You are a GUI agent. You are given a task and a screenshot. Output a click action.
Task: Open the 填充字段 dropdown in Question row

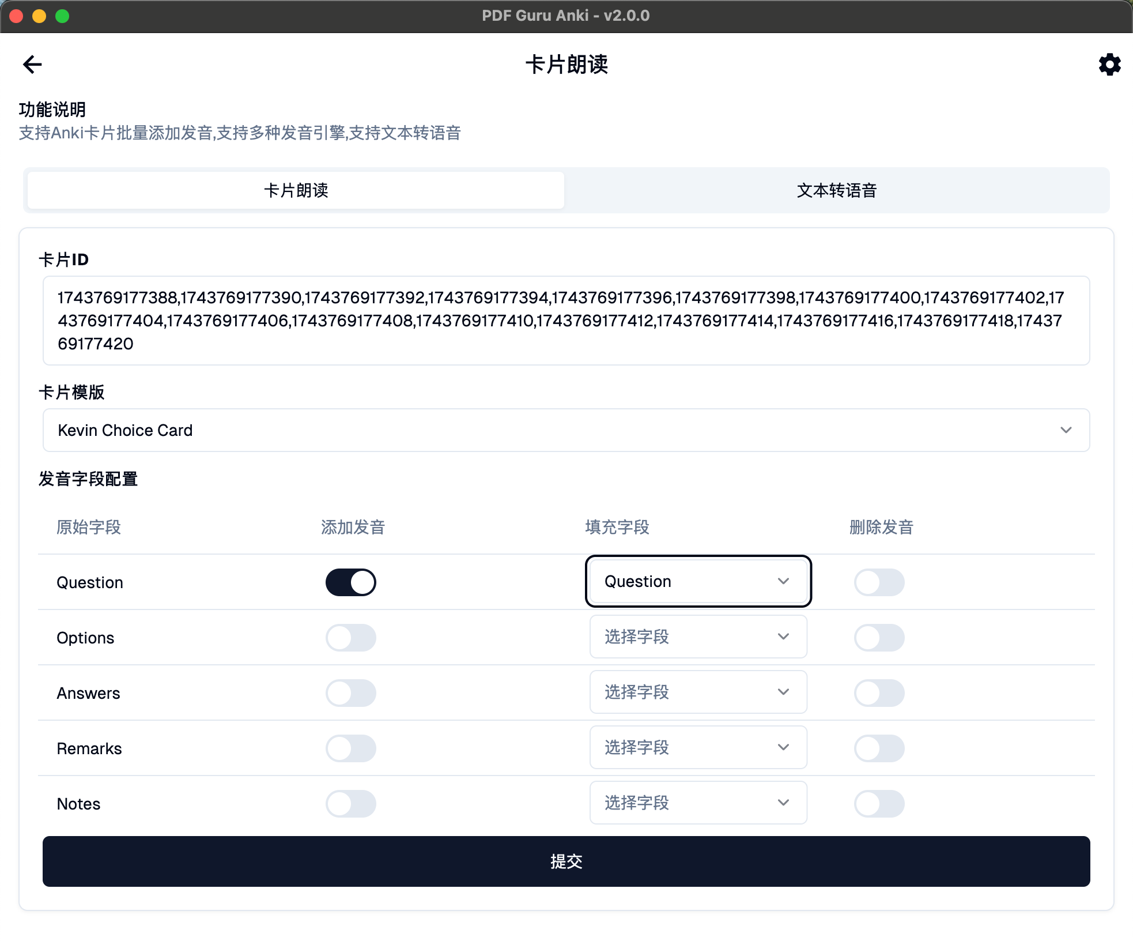698,581
